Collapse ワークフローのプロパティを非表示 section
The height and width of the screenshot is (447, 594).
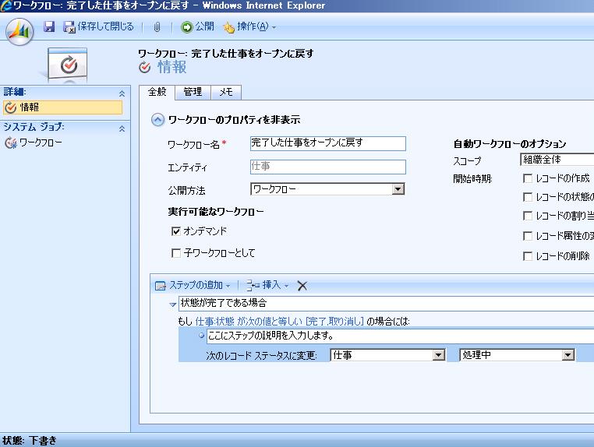[x=158, y=120]
